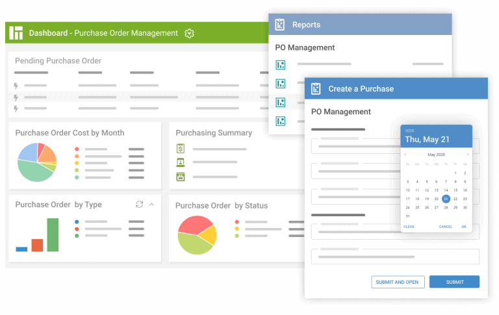Image resolution: width=499 pixels, height=315 pixels.
Task: Refresh the Purchase Order by Type widget
Action: pyautogui.click(x=140, y=205)
